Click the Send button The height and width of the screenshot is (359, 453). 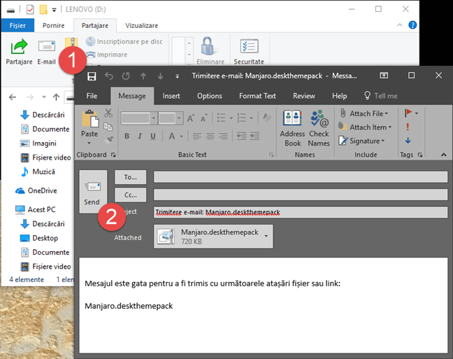coord(93,192)
